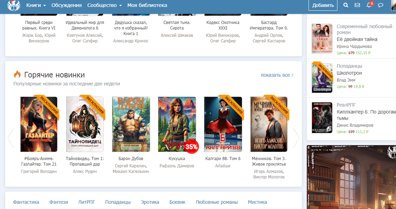
Task: Open author Александр Кронос
Action: (131, 41)
